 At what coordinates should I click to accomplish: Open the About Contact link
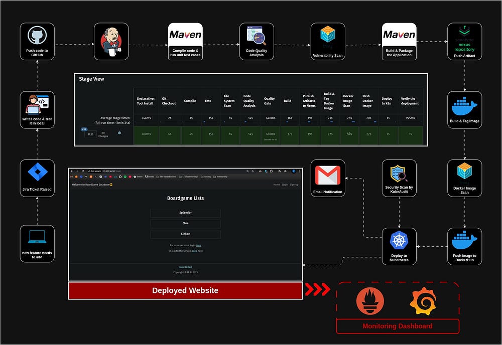pyautogui.click(x=185, y=266)
